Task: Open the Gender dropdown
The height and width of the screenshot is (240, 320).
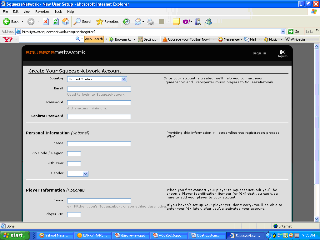Action: pyautogui.click(x=85, y=174)
